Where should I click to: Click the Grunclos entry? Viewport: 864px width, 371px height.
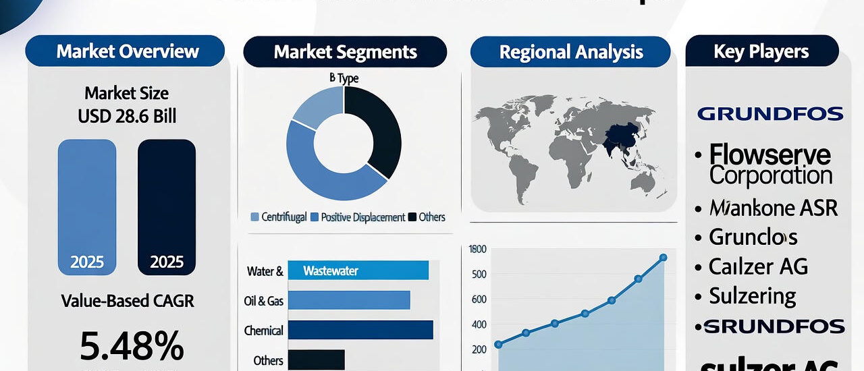753,237
